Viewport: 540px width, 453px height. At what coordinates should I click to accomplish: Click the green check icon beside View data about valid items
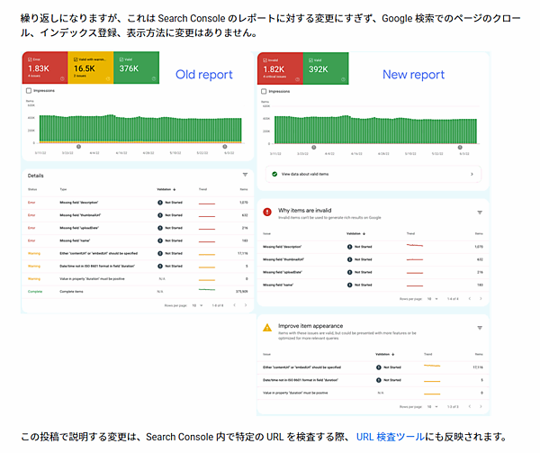(x=274, y=174)
